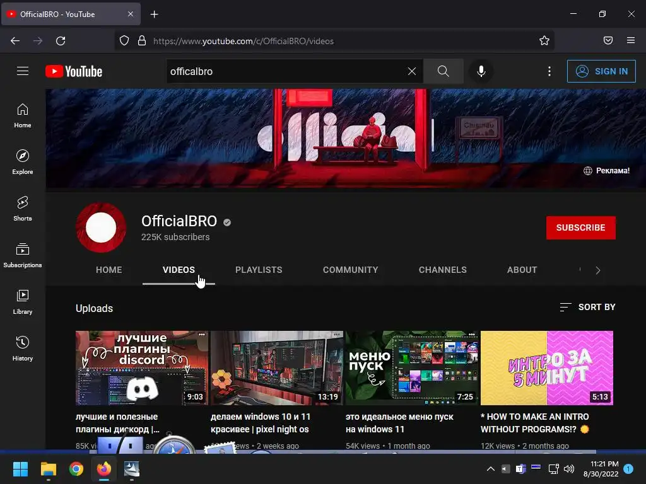The width and height of the screenshot is (646, 484).
Task: Open the CHANNELS tab
Action: point(443,270)
